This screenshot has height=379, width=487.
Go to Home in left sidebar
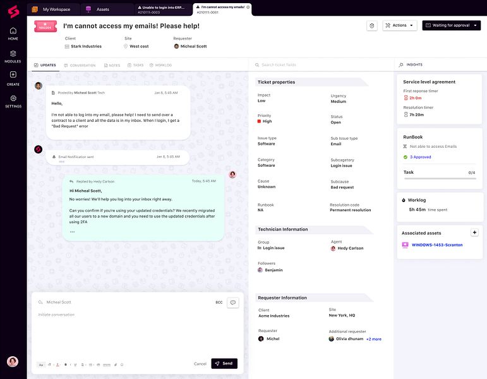pyautogui.click(x=13, y=33)
